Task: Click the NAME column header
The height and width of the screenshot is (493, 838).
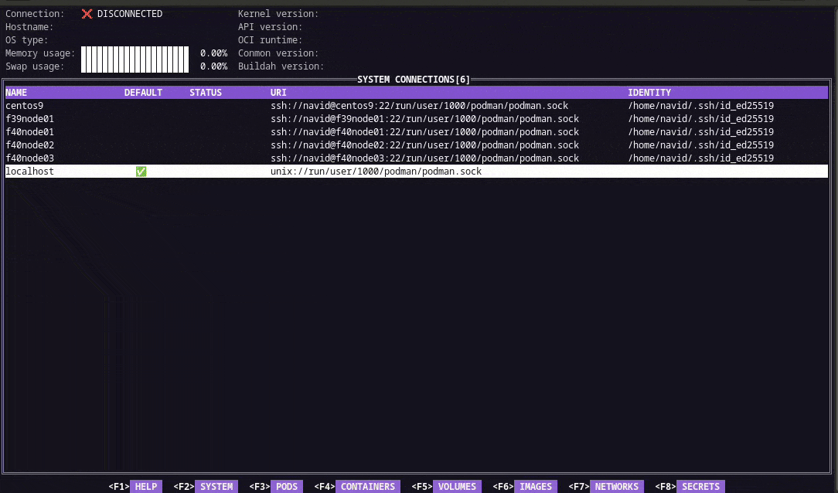Action: pyautogui.click(x=16, y=93)
